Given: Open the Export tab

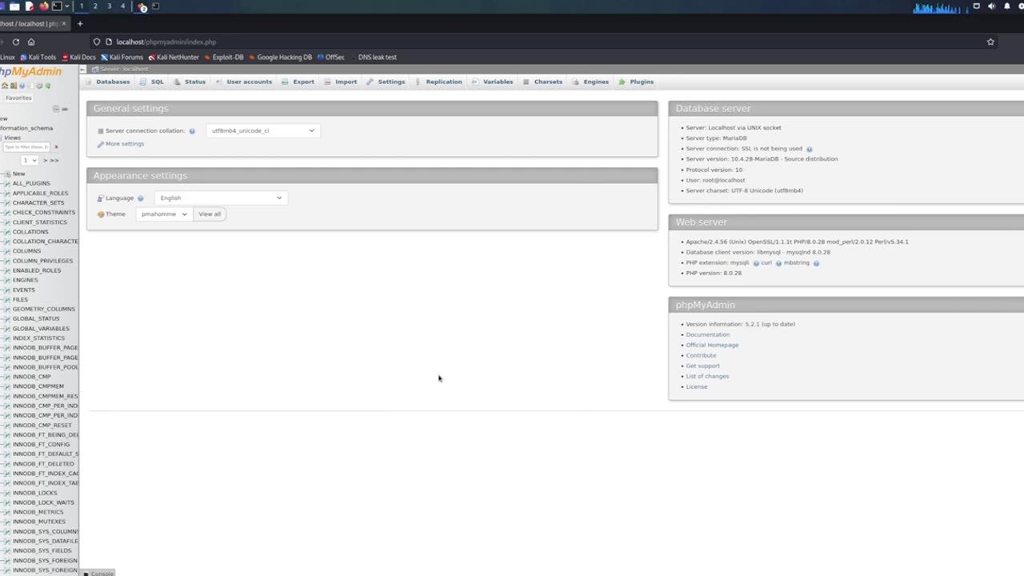Looking at the screenshot, I should click(x=298, y=82).
